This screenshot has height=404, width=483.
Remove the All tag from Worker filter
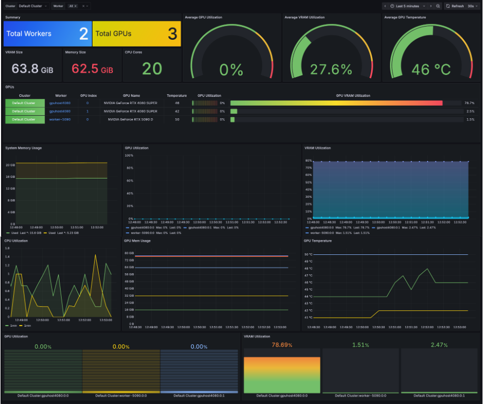click(x=75, y=6)
